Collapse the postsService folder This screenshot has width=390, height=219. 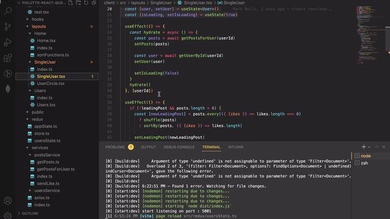point(47,155)
